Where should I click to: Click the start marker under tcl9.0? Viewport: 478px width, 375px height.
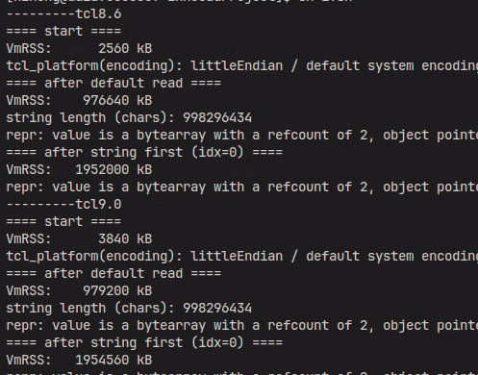[x=63, y=222]
